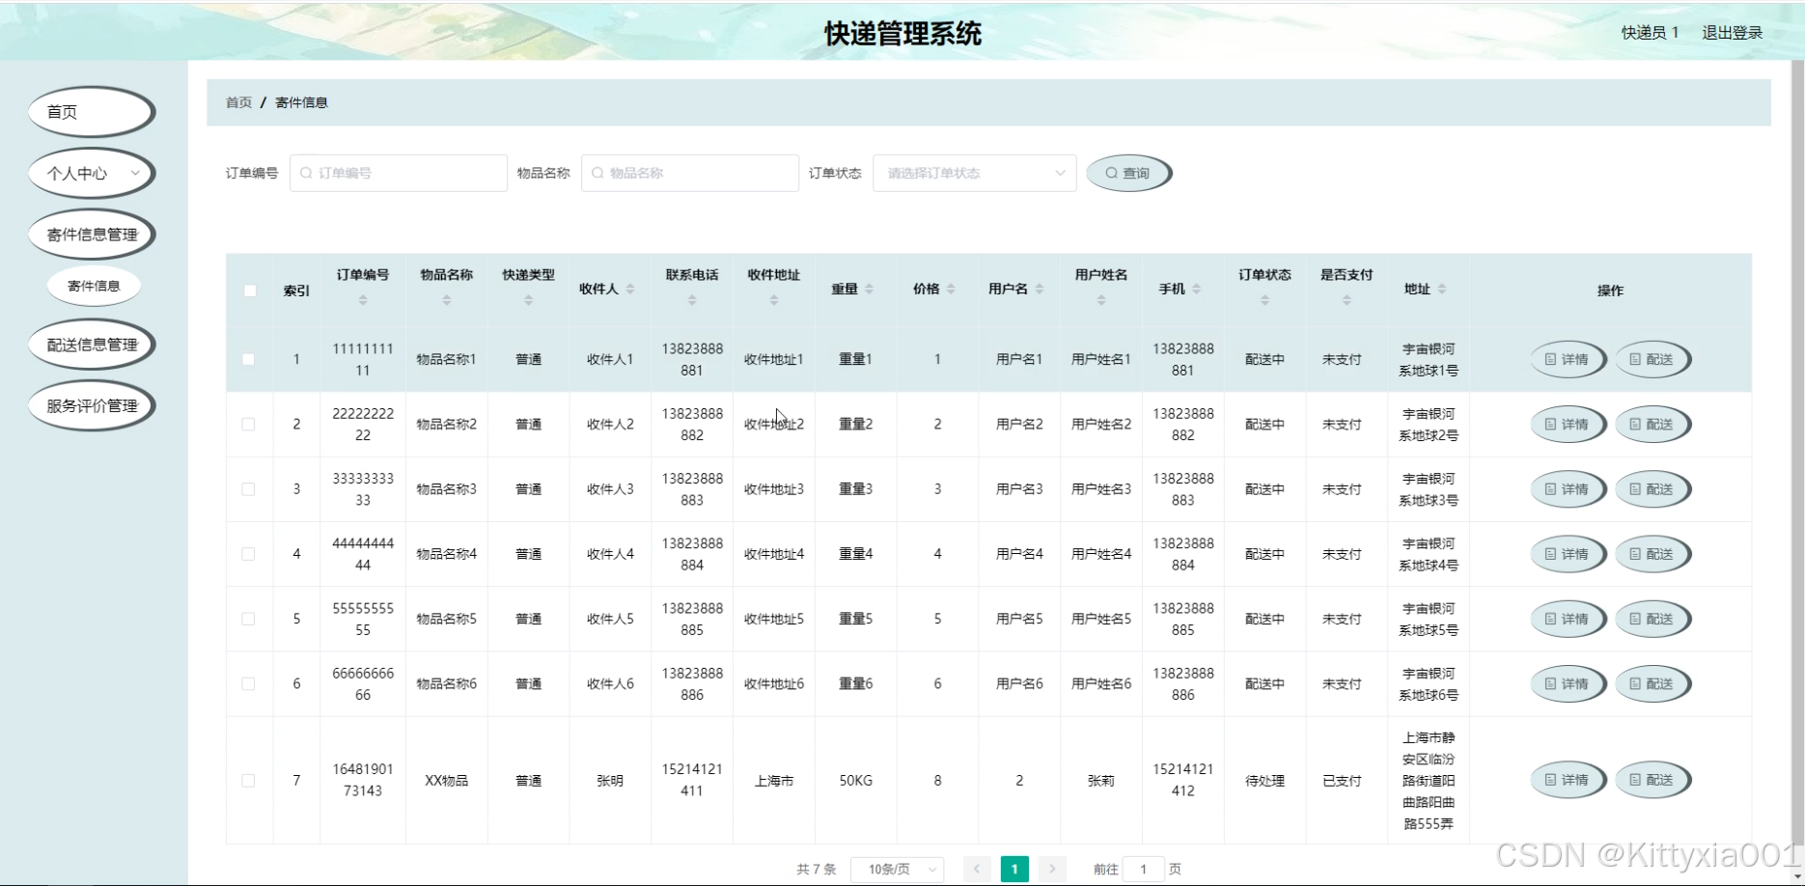Expand the 个人中心 sidebar menu
Screen dimensions: 1805x886
coord(92,174)
